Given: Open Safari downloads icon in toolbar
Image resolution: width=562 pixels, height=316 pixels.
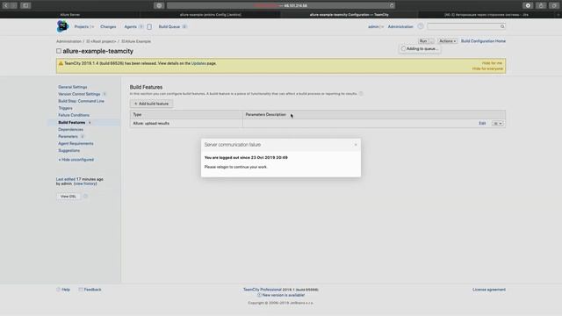Looking at the screenshot, I should click(528, 5).
